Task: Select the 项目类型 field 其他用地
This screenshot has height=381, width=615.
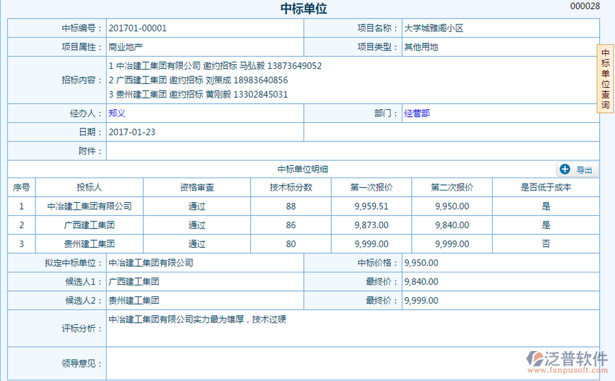Action: pos(421,47)
